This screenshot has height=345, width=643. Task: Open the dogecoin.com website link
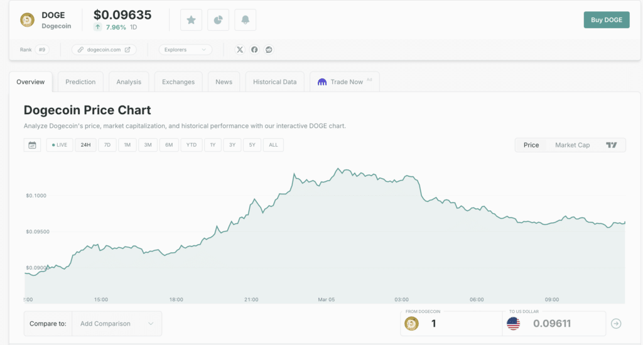pyautogui.click(x=104, y=50)
